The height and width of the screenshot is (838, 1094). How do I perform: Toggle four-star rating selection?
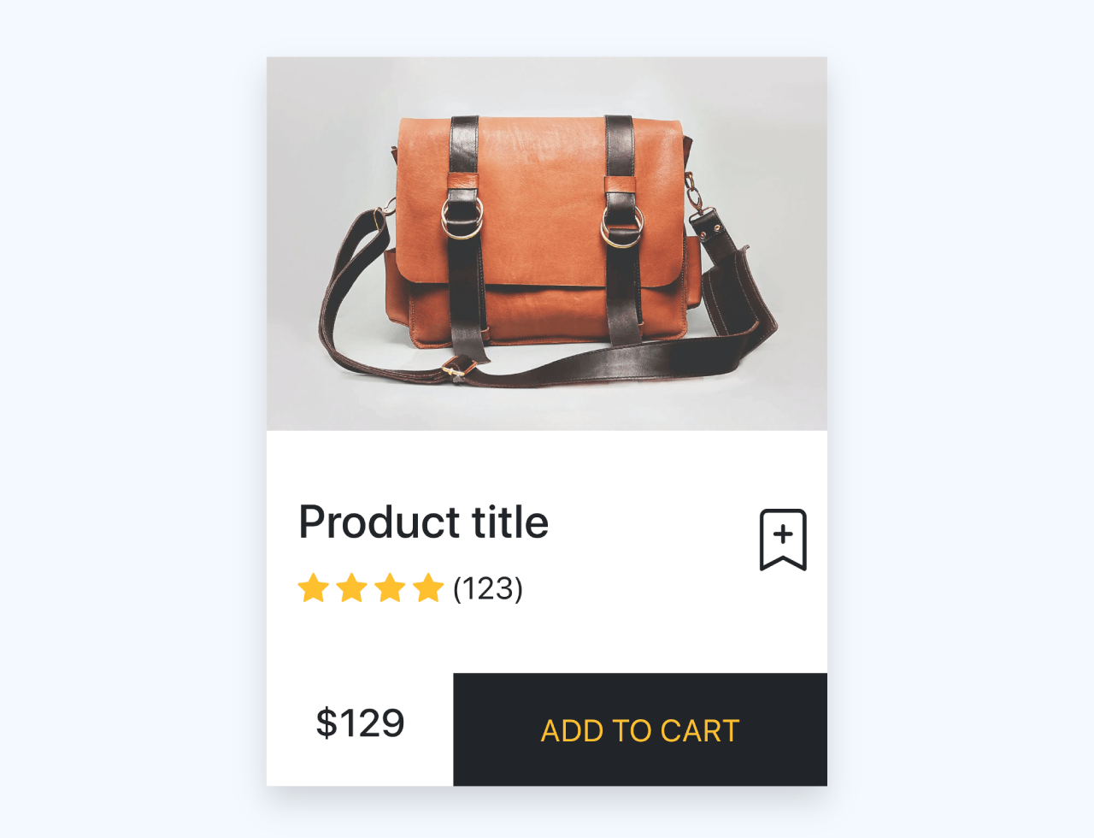click(x=430, y=588)
